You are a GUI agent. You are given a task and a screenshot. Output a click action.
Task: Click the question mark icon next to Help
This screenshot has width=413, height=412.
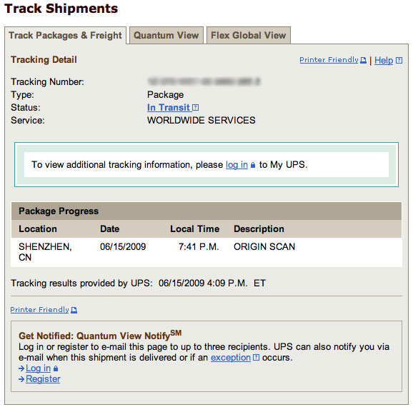click(x=399, y=60)
